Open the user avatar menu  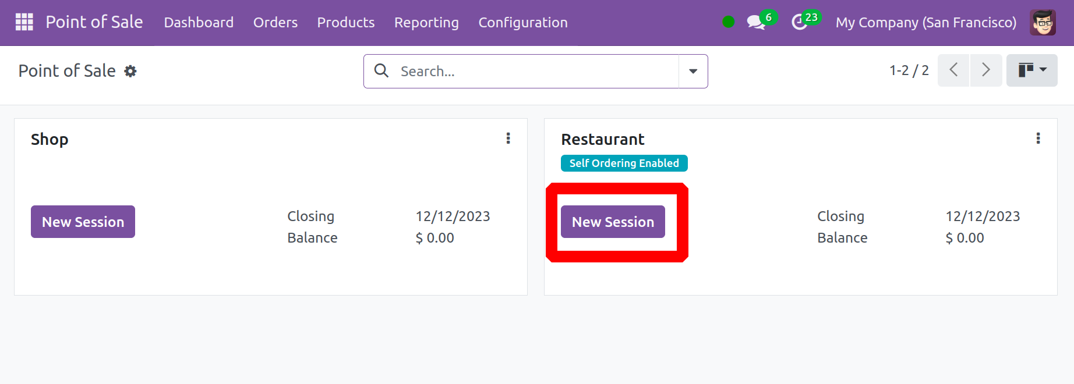1042,23
